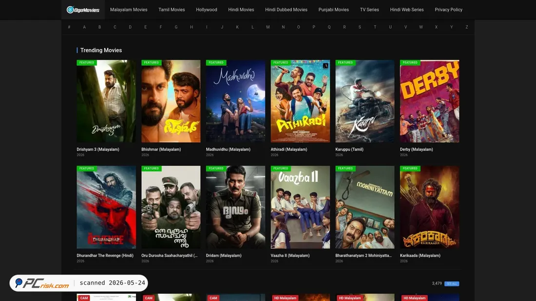Open the Bhishmar poster thumbnail
Screen dimensions: 536x301
(171, 101)
